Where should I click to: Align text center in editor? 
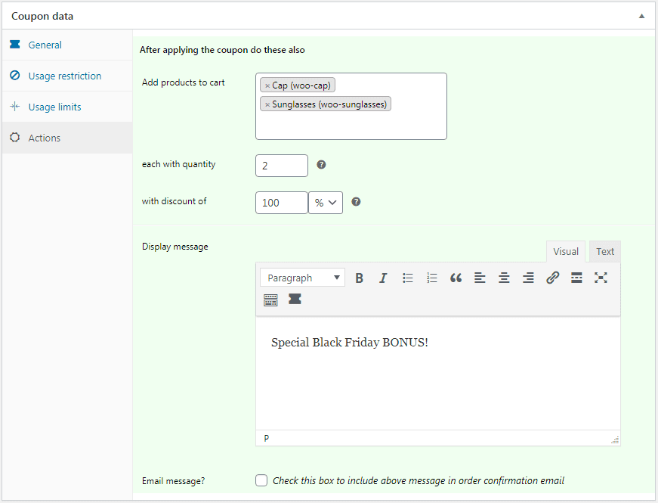click(x=504, y=278)
